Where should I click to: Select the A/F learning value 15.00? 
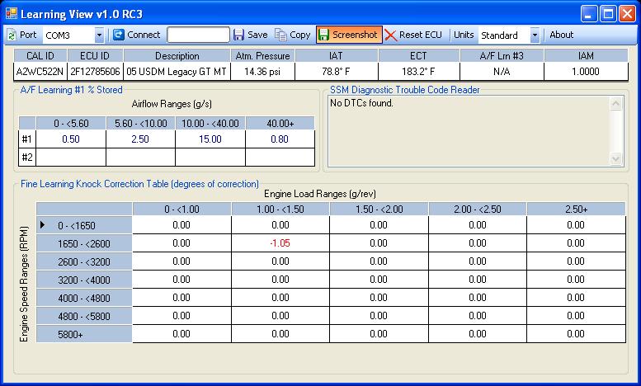pos(210,139)
